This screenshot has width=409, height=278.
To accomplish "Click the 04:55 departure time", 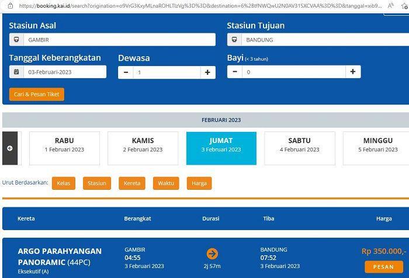I will pos(133,258).
